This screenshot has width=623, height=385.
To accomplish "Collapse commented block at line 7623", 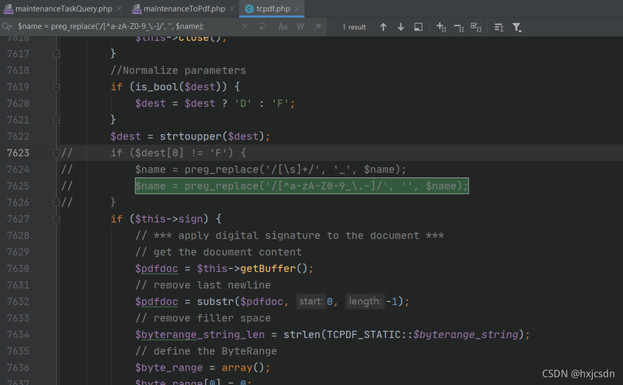I will [x=56, y=152].
